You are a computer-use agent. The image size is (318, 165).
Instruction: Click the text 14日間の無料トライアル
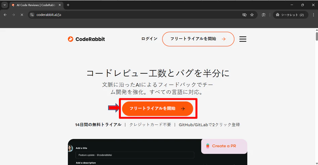click(98, 125)
